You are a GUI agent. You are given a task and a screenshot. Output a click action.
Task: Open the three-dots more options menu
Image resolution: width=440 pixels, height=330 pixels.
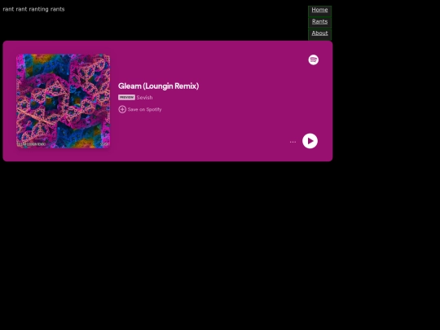293,142
